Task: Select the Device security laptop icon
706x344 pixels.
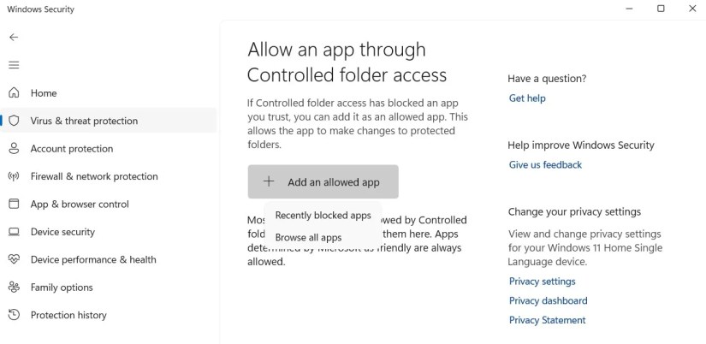Action: pos(14,232)
